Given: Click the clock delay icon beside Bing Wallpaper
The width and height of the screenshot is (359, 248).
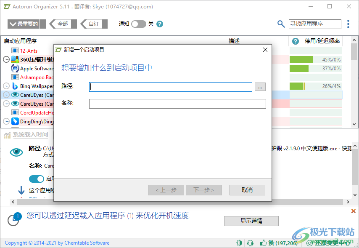Looking at the screenshot, I should click(6, 86).
